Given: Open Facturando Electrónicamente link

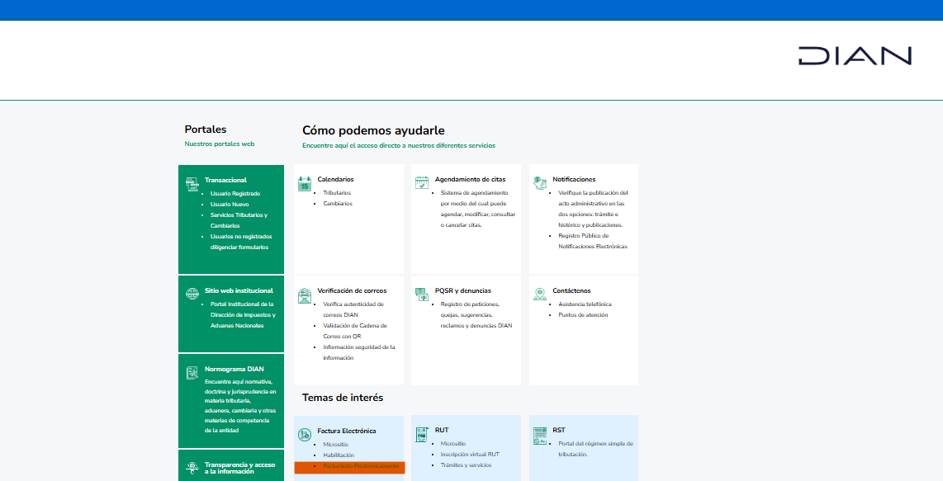Looking at the screenshot, I should coord(361,466).
